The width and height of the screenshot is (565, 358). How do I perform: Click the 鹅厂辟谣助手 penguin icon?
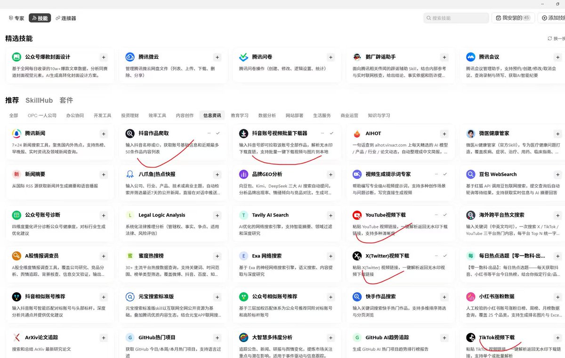click(357, 57)
